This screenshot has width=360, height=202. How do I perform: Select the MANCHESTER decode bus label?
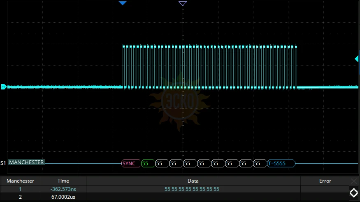click(26, 162)
